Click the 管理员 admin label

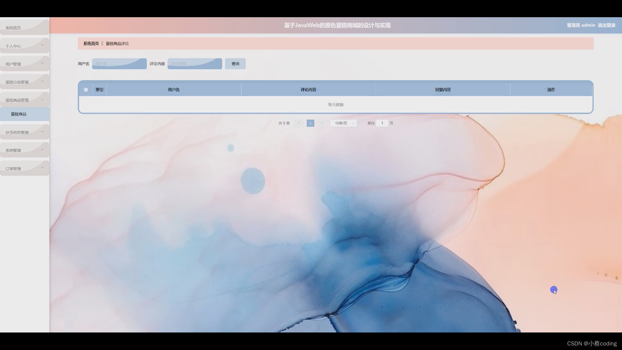pos(581,25)
